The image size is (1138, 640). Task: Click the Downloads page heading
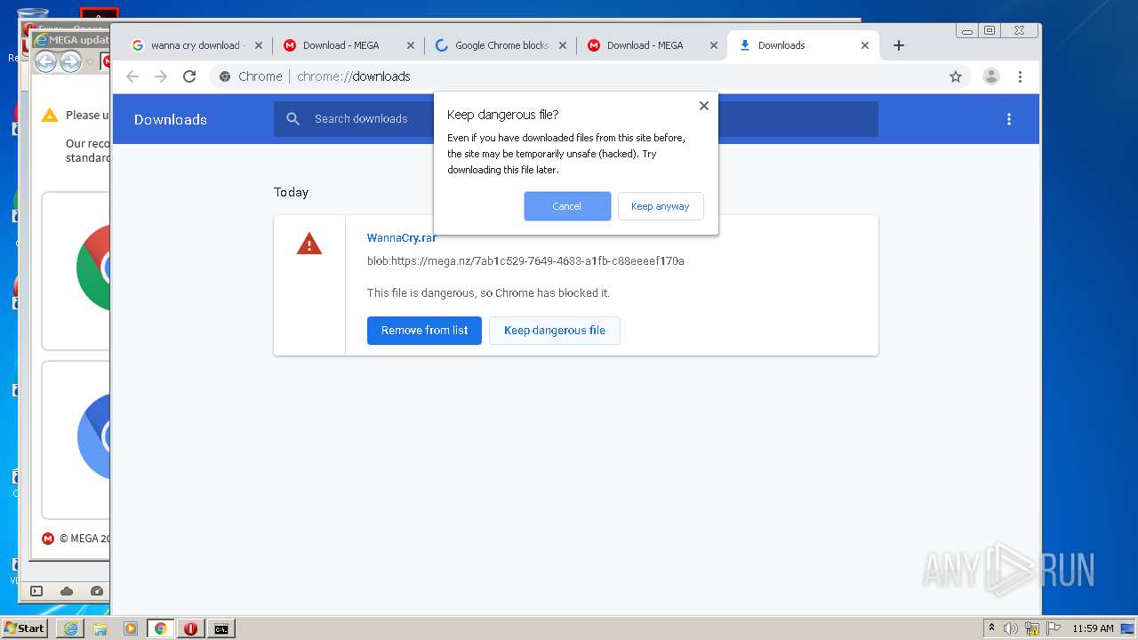tap(171, 120)
